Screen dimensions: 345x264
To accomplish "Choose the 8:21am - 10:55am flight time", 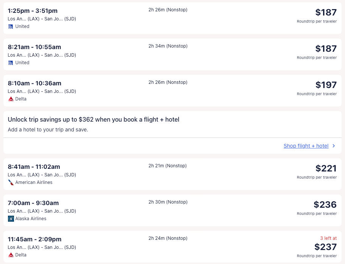I will (x=34, y=47).
